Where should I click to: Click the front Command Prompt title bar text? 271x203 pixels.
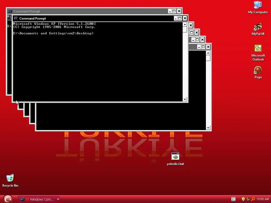point(33,19)
